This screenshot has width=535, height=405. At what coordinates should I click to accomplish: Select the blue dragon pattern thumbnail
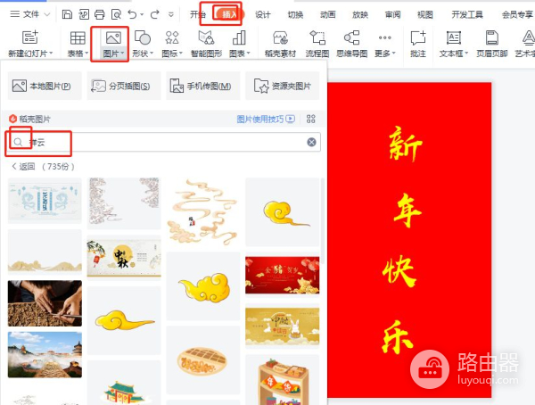coord(45,201)
